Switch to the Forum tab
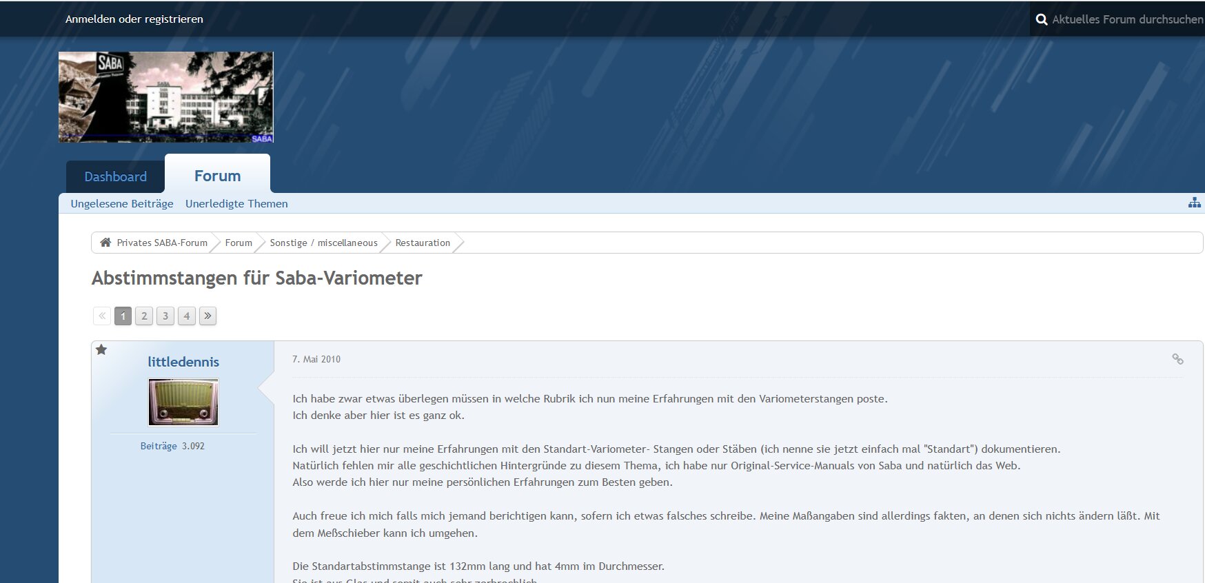1205x583 pixels. coord(217,176)
